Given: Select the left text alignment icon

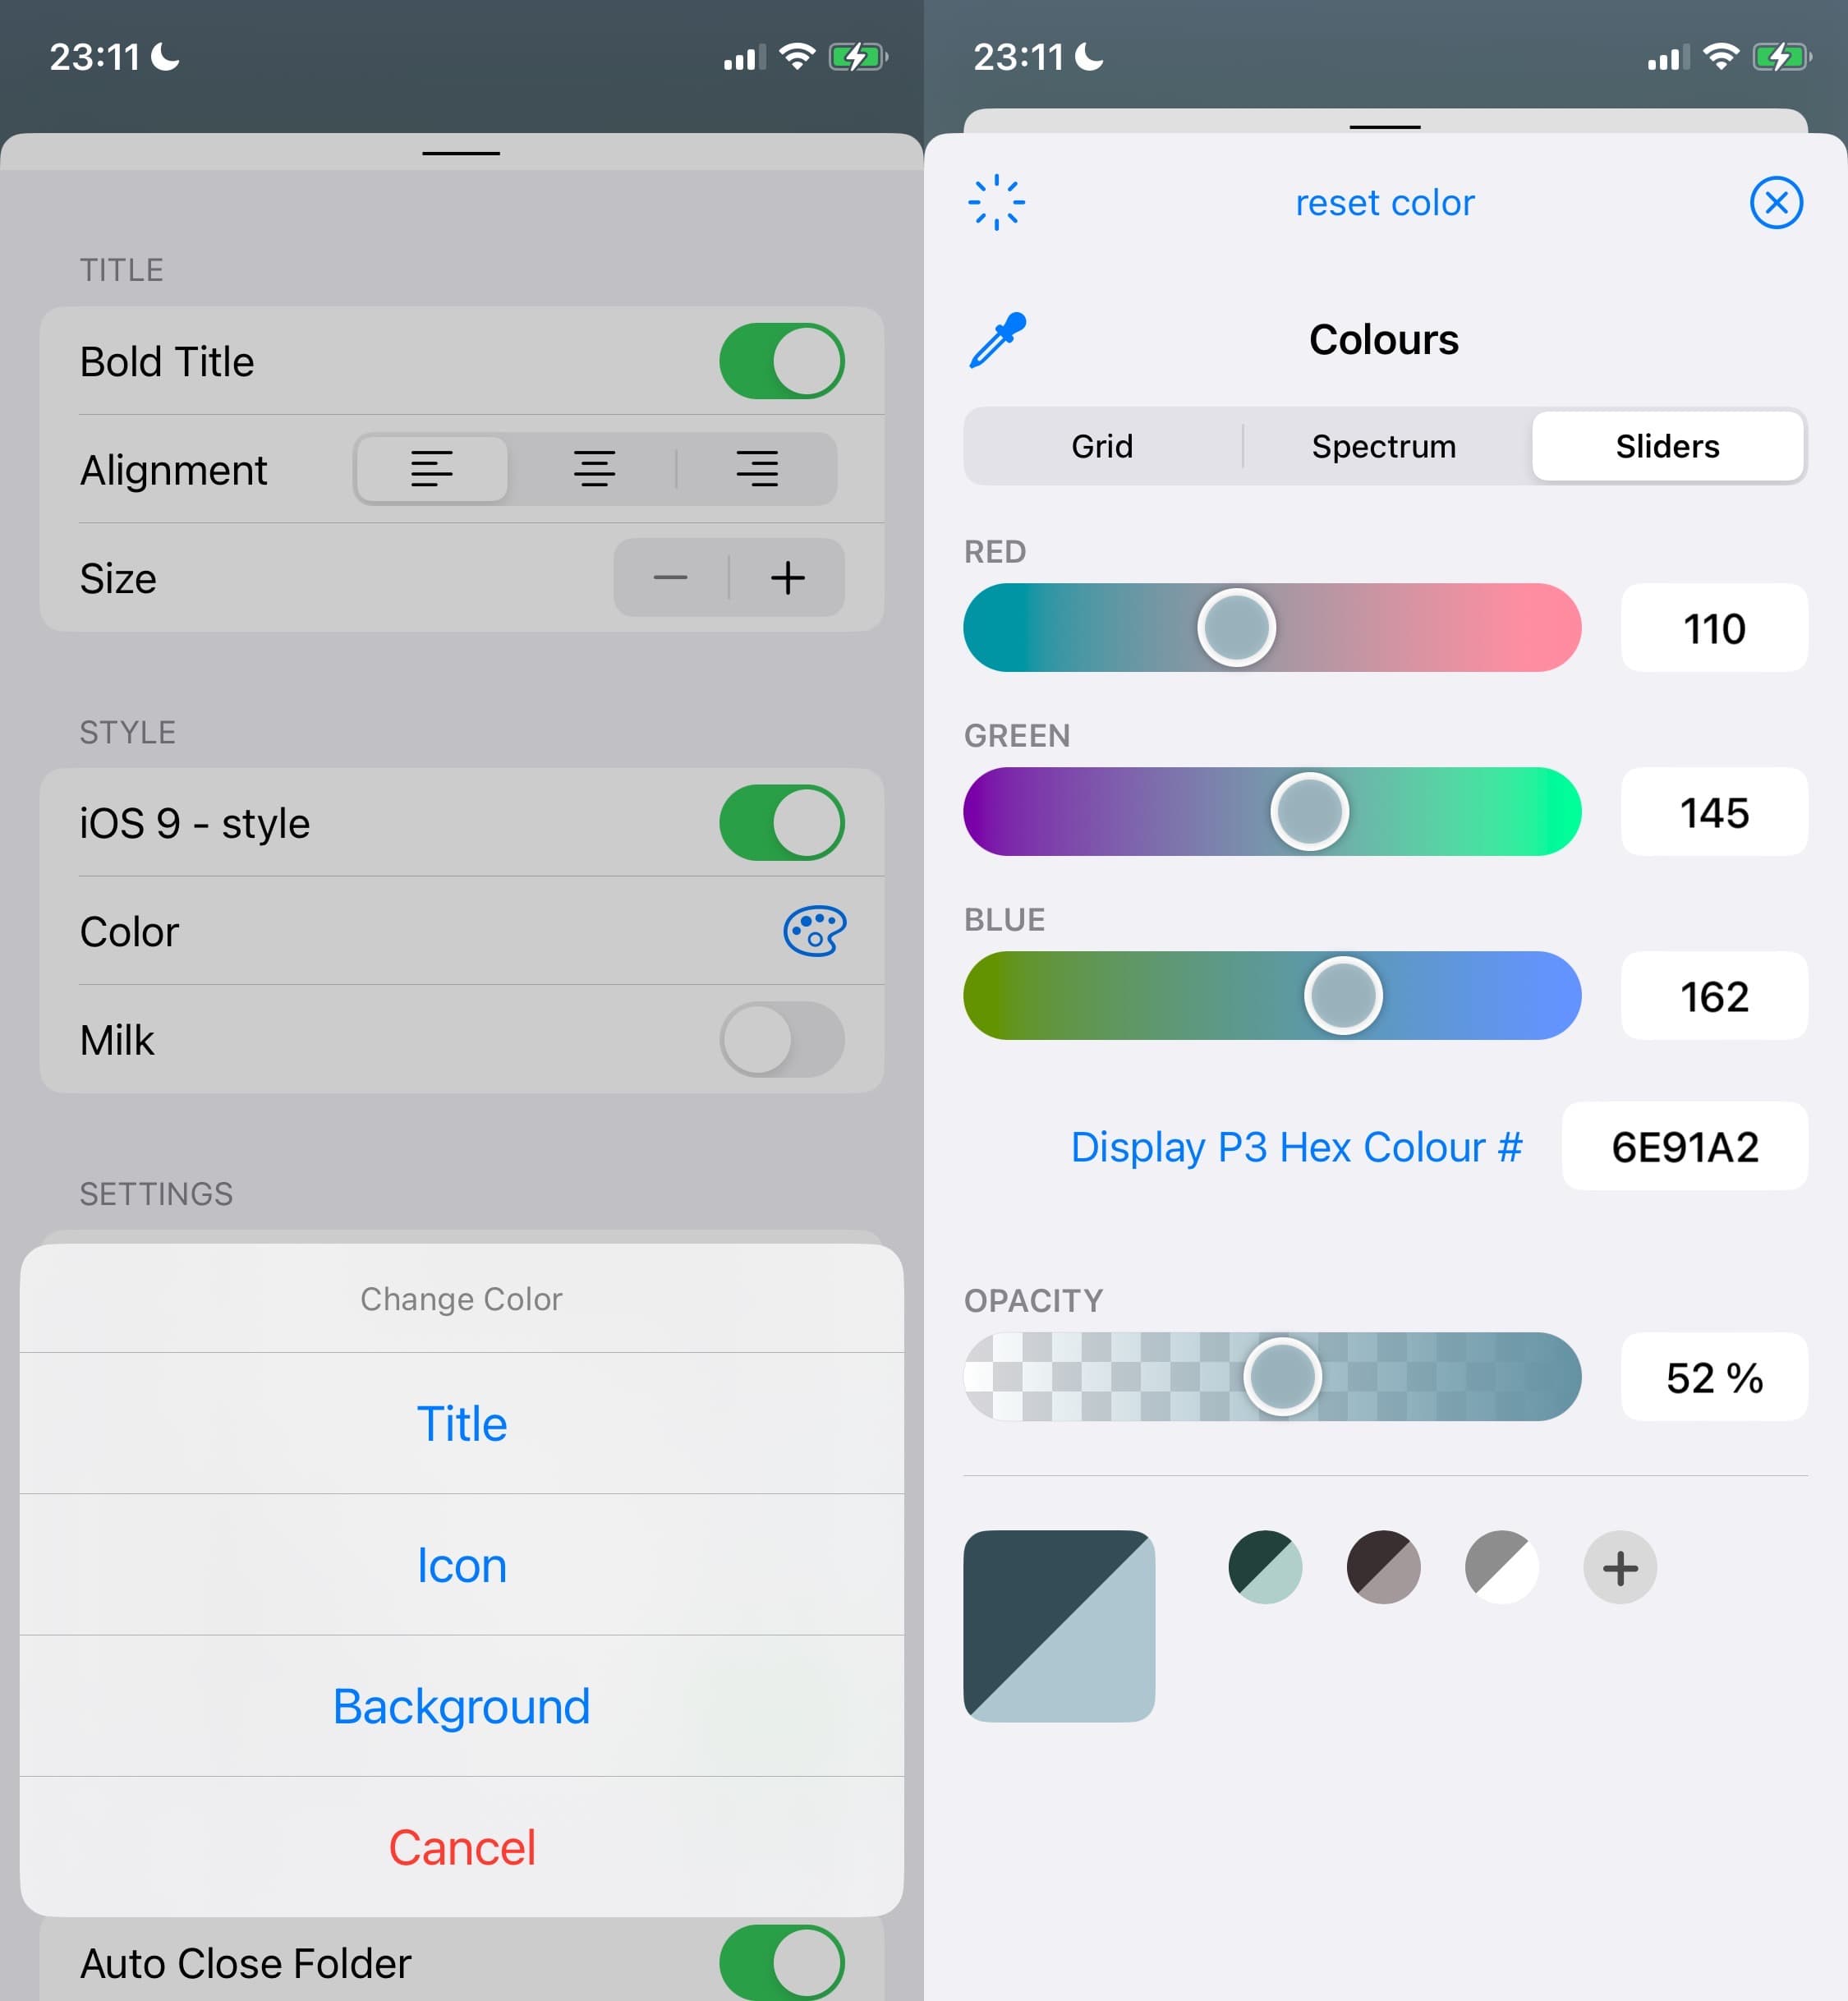Looking at the screenshot, I should [x=430, y=469].
